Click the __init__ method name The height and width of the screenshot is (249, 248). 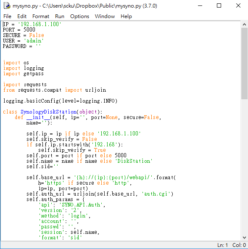pyautogui.click(x=38, y=117)
